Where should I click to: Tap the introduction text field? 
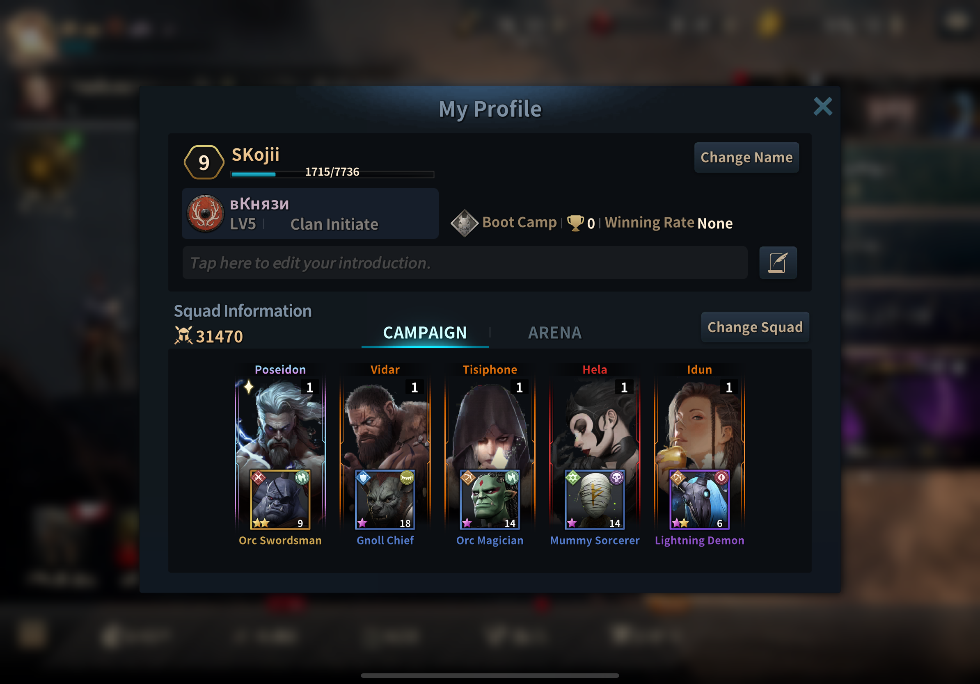tap(465, 263)
